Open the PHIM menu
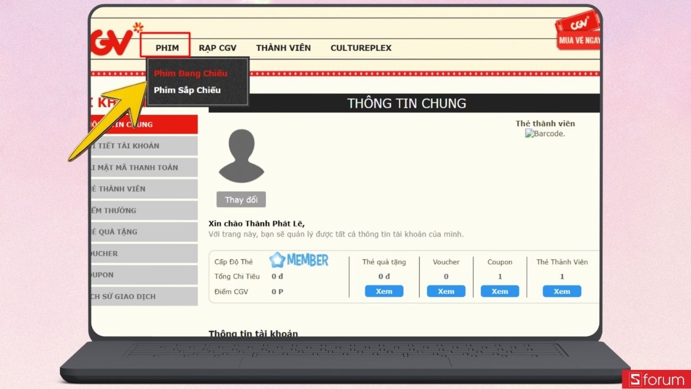This screenshot has width=691, height=389. (x=167, y=48)
